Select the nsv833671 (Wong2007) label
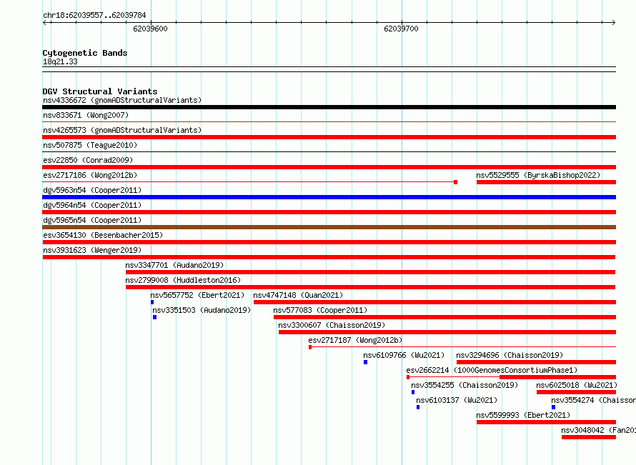Screen dimensions: 636x465 tap(86, 115)
